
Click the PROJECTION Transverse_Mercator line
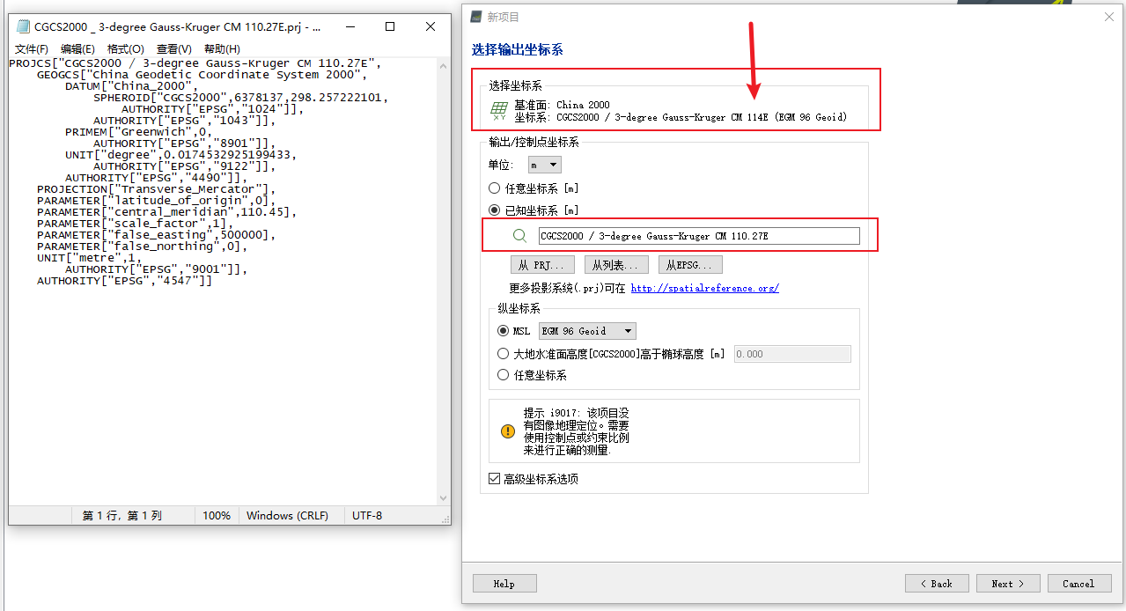click(x=157, y=189)
